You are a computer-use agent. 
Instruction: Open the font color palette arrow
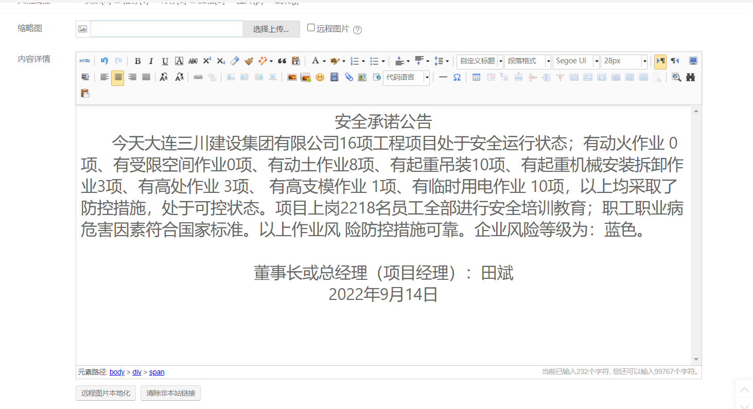point(324,61)
